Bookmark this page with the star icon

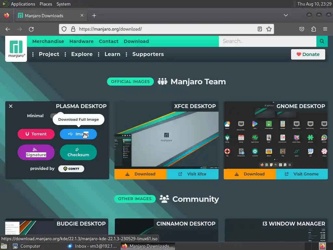[x=269, y=29]
